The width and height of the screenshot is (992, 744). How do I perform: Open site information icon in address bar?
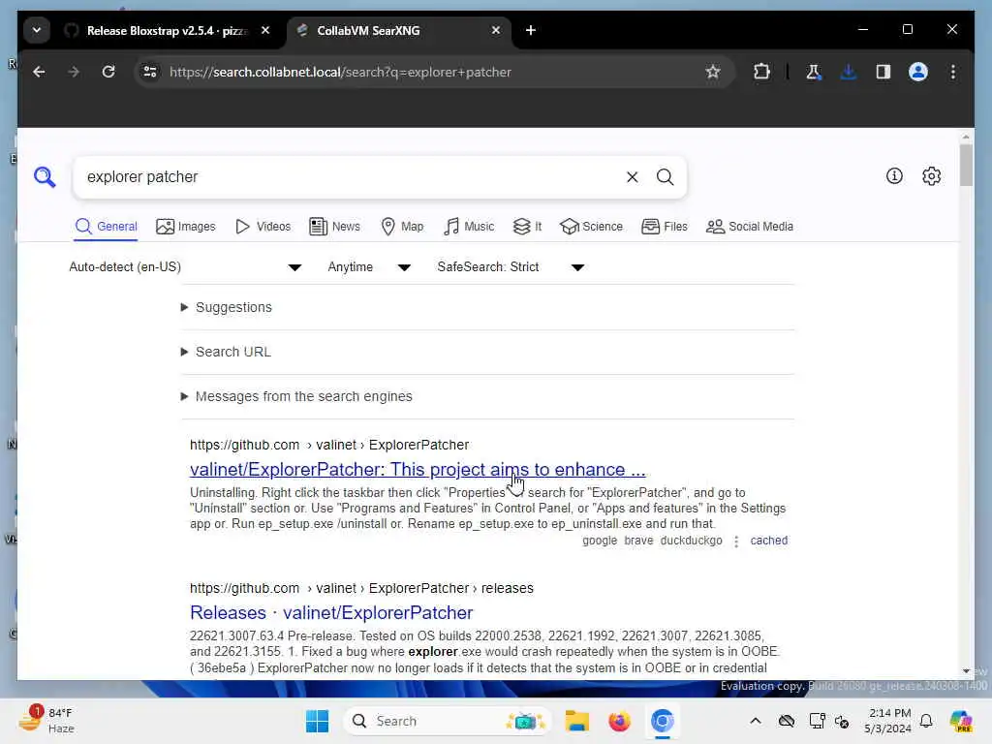(150, 72)
